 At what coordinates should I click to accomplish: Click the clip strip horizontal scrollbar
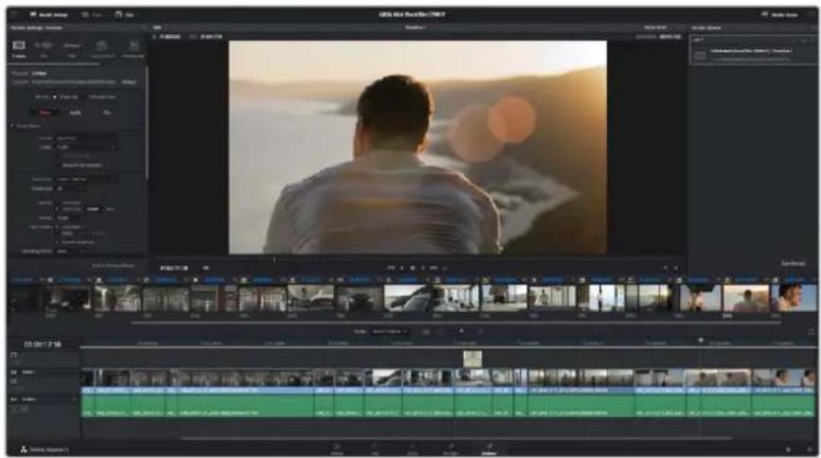[x=456, y=323]
